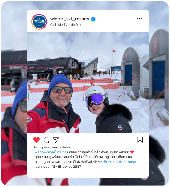170x187 pixels.
Task: Open the Club Med Val d'Isère location
Action: click(65, 25)
